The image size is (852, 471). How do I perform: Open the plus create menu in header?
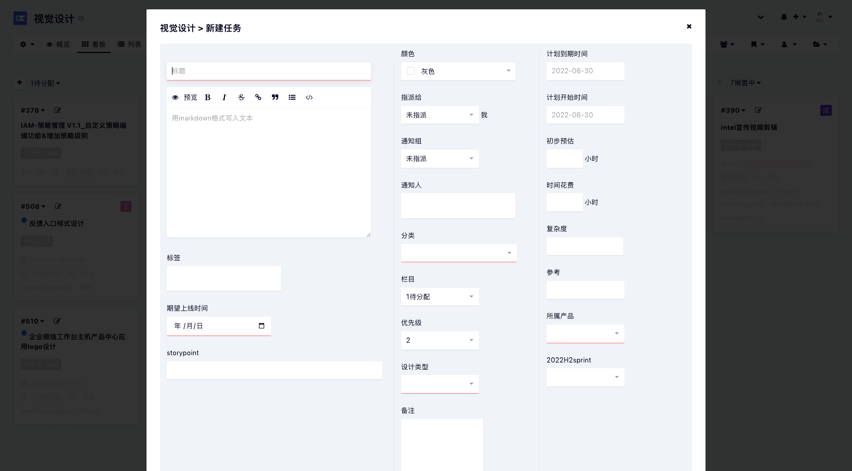point(799,17)
